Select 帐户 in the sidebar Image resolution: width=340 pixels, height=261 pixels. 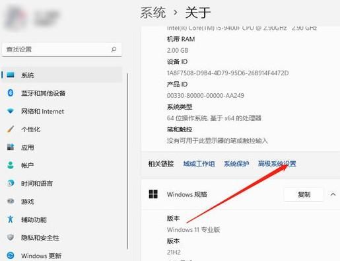pyautogui.click(x=61, y=165)
